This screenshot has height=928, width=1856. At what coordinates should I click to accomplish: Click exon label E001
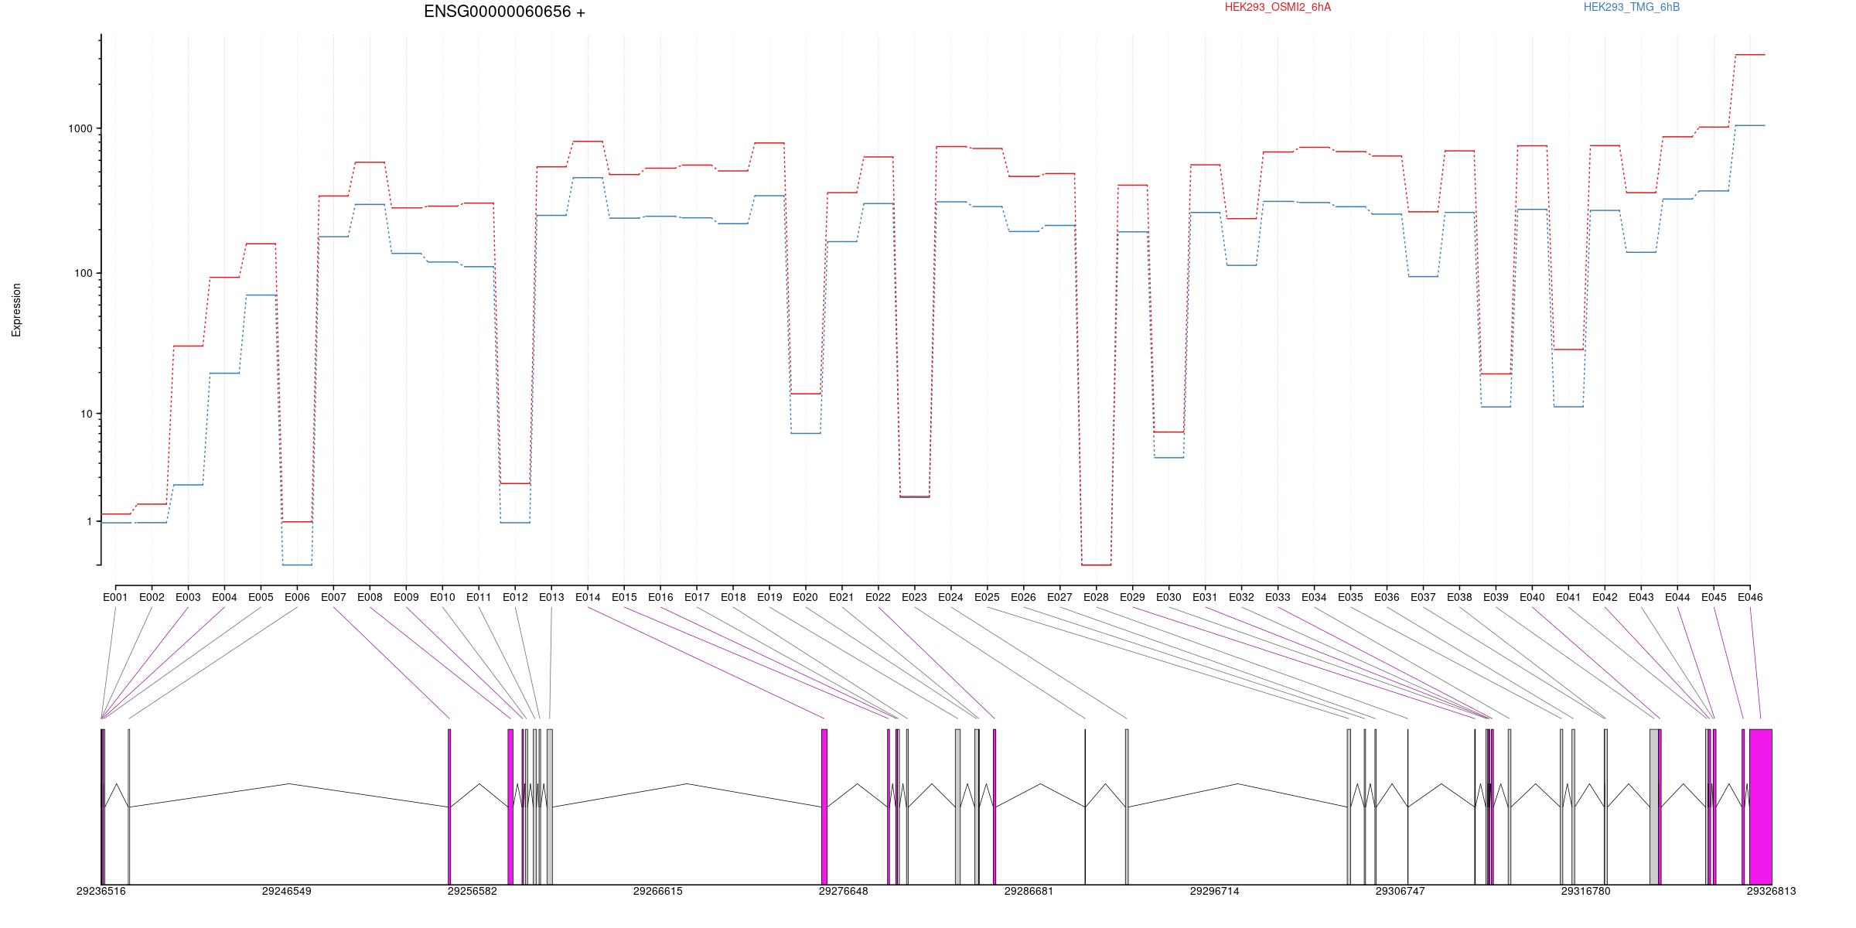(115, 597)
